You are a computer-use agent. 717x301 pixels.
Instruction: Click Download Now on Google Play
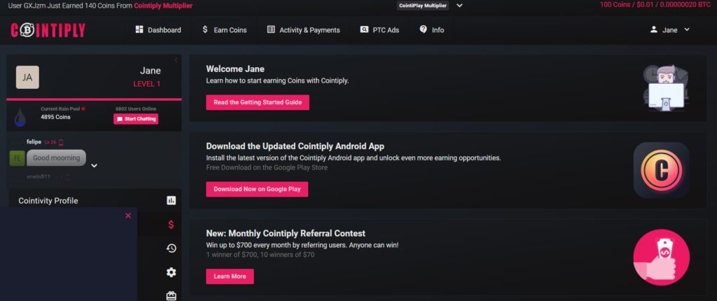tap(257, 189)
